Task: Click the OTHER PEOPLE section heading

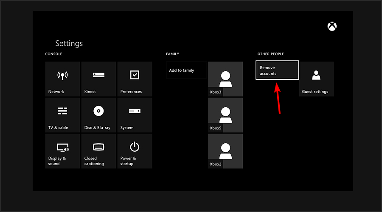Action: pos(270,54)
